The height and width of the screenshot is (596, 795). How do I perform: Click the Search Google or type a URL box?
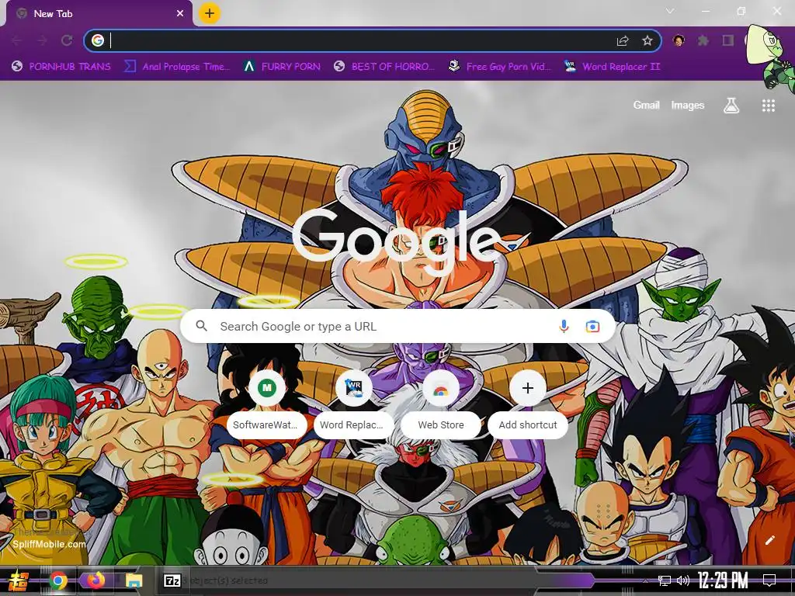click(398, 327)
